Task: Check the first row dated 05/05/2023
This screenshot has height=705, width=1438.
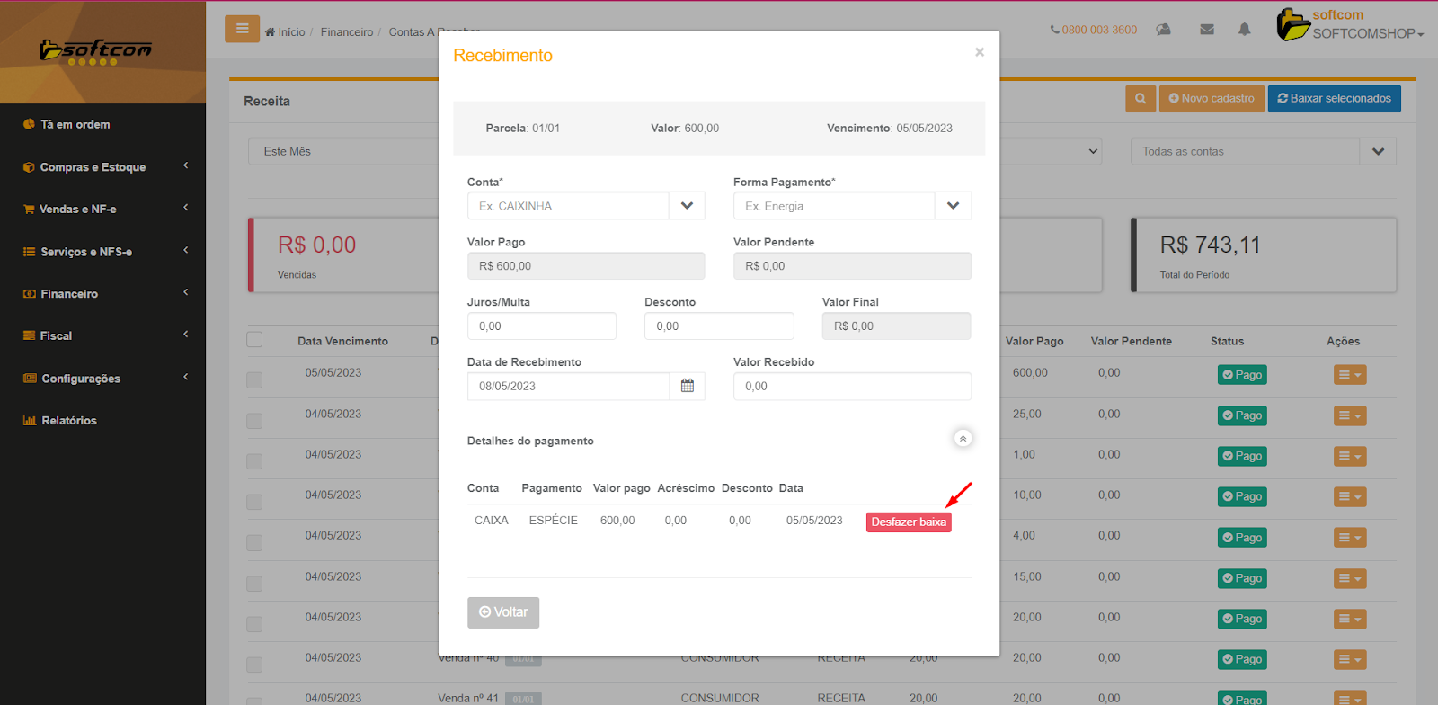Action: pos(254,379)
